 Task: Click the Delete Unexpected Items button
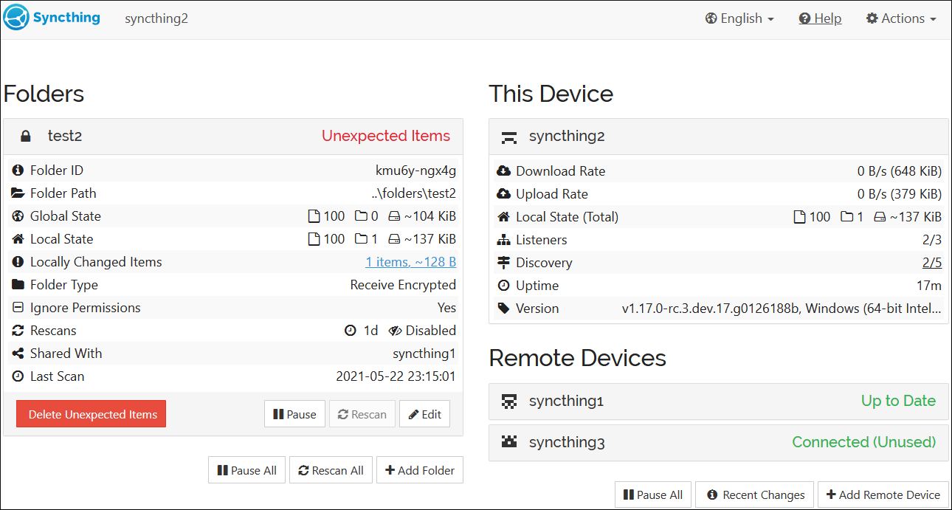(91, 414)
